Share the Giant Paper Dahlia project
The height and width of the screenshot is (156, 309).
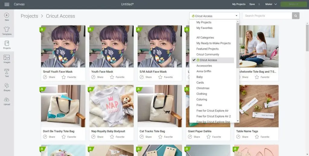click(194, 137)
